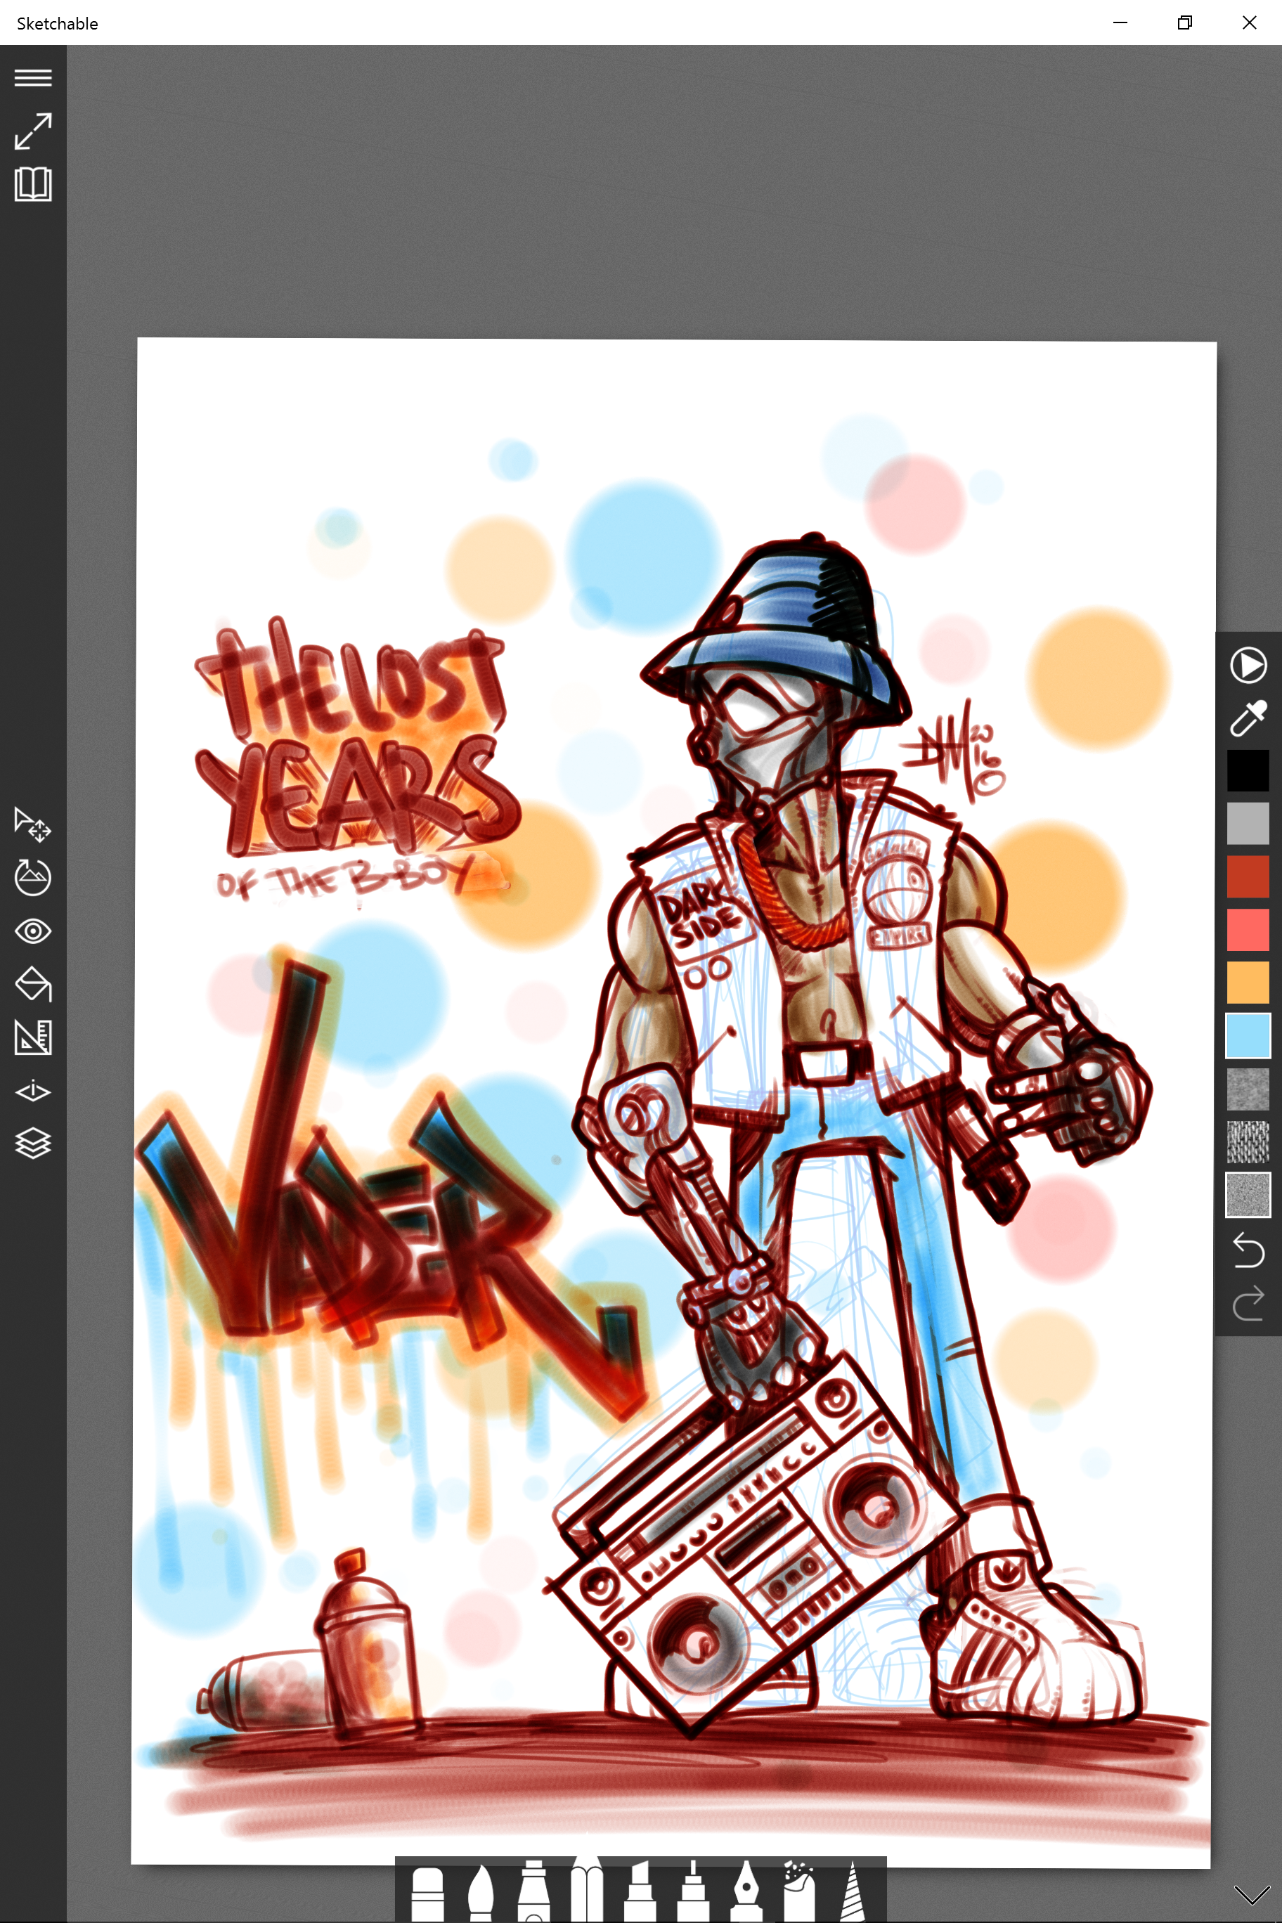This screenshot has width=1282, height=1923.
Task: Pick the dark red color swatch
Action: coord(1248,876)
